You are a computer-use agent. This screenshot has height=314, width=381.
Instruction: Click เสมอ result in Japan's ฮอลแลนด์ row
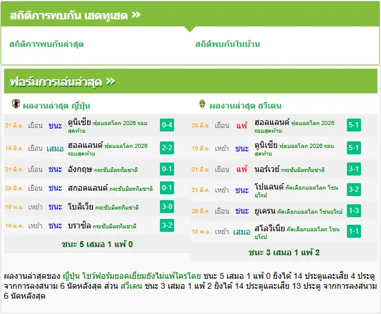55,148
